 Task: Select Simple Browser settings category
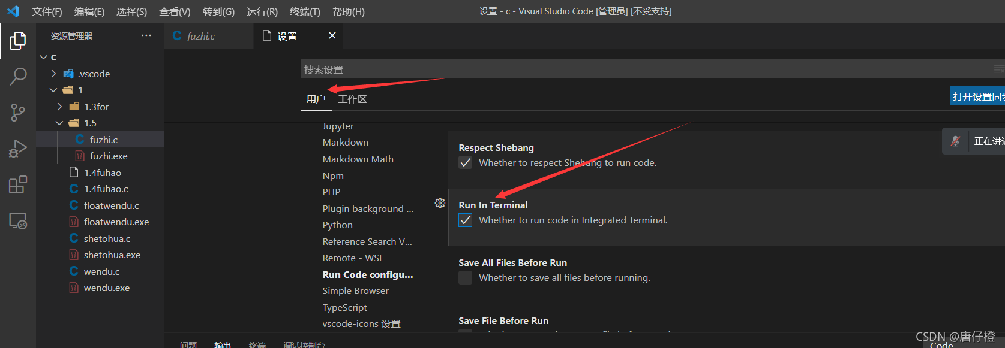[x=356, y=290]
